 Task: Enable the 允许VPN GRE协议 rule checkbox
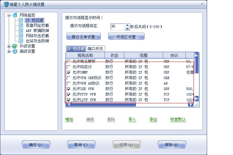tap(69, 78)
